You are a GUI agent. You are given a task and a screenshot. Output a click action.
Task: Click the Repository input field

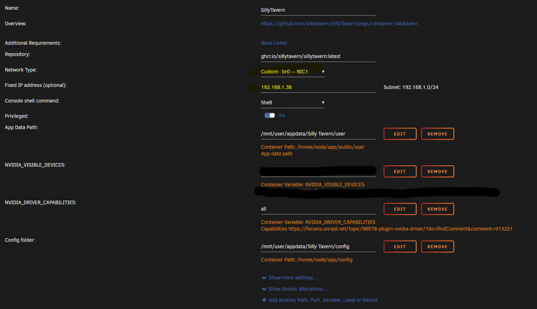(x=318, y=56)
